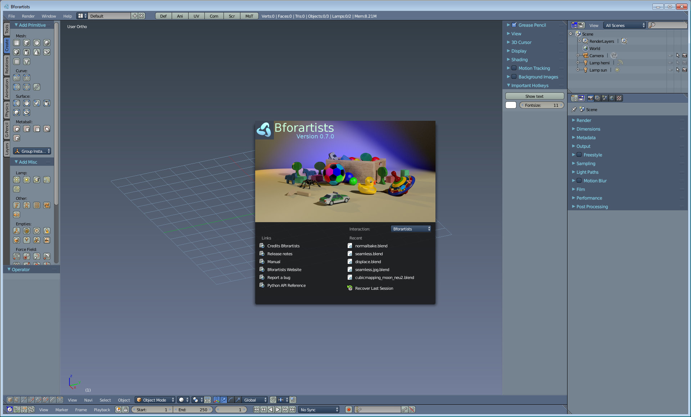Add a mesh Cone primitive
691x417 pixels.
(x=37, y=52)
